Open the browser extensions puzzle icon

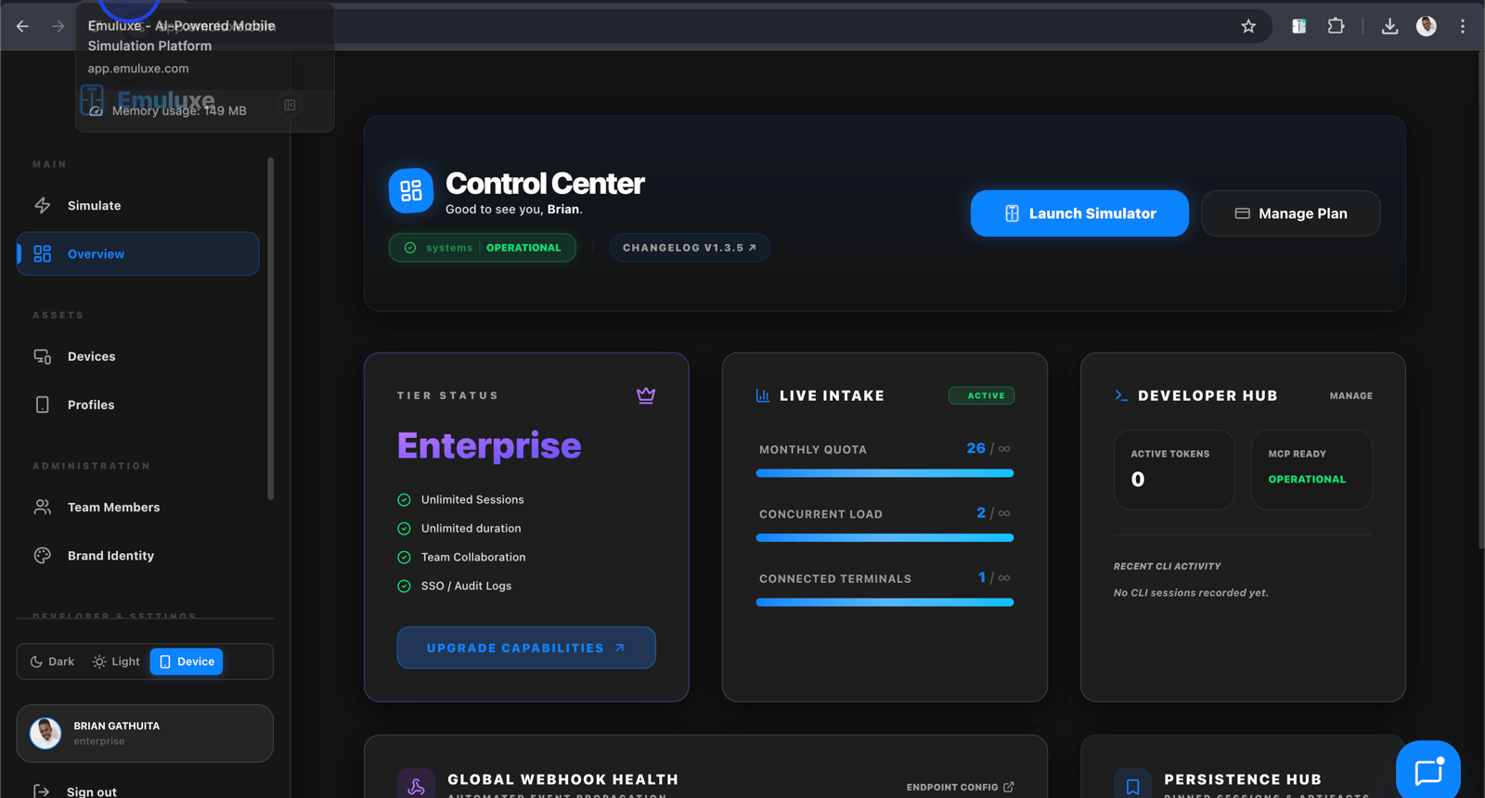(1336, 26)
